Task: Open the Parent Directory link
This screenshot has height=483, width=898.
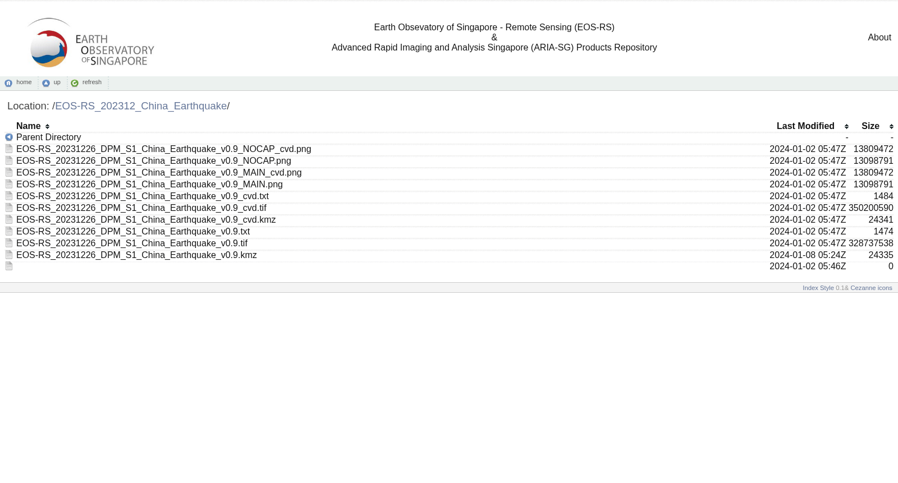Action: tap(49, 137)
